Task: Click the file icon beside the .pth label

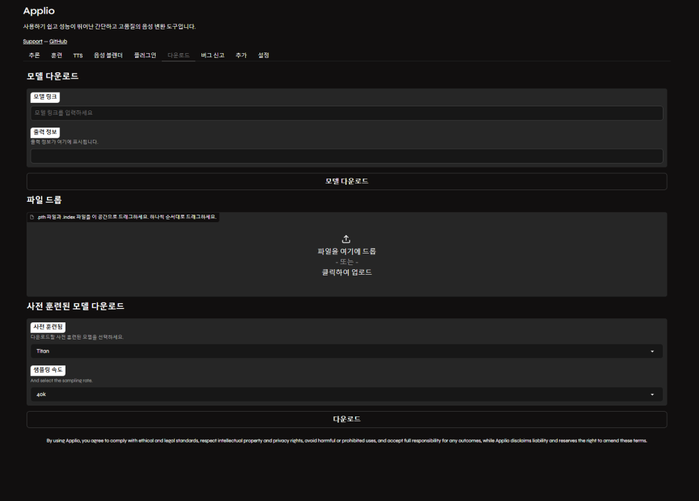Action: pyautogui.click(x=32, y=217)
